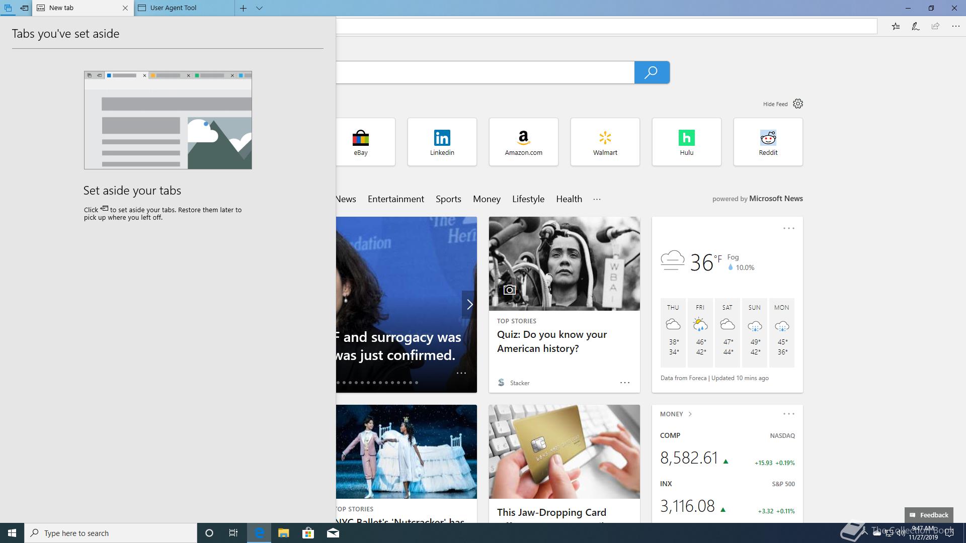Close the New tab tab
The width and height of the screenshot is (966, 543).
coord(125,8)
